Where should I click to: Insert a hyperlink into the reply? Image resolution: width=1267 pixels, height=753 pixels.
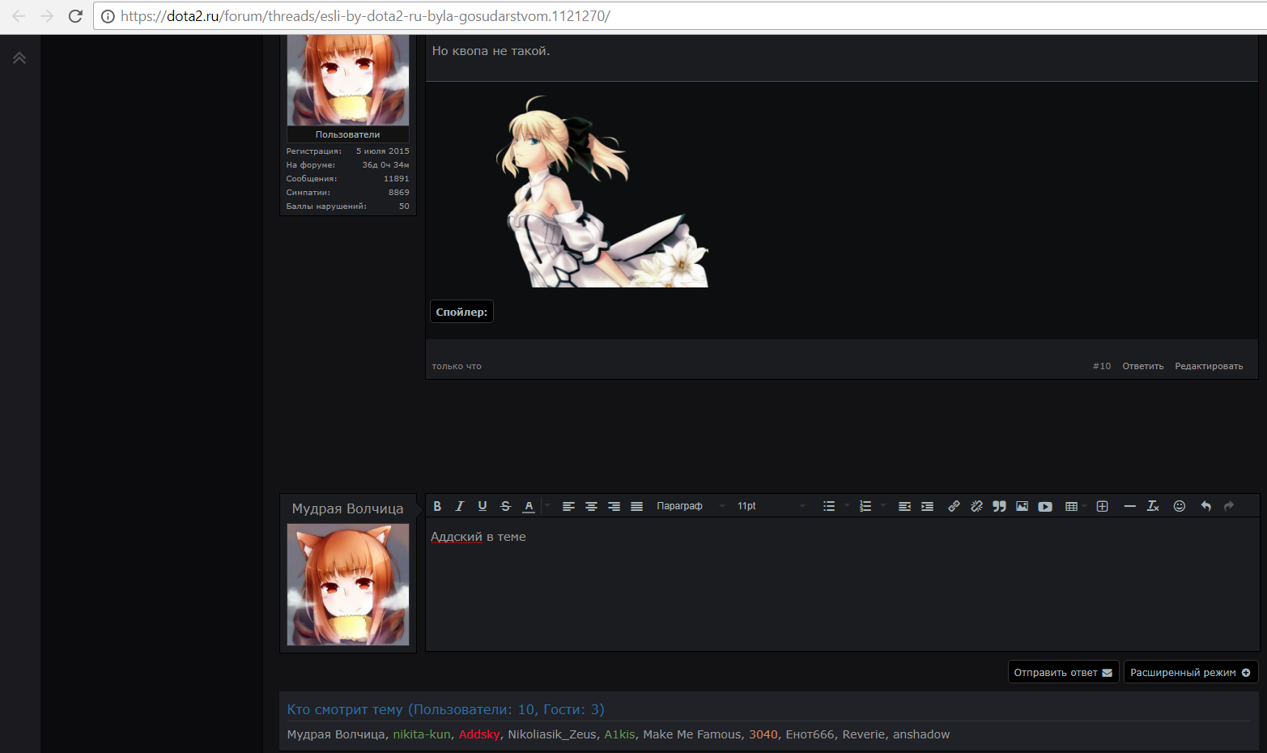pyautogui.click(x=954, y=505)
